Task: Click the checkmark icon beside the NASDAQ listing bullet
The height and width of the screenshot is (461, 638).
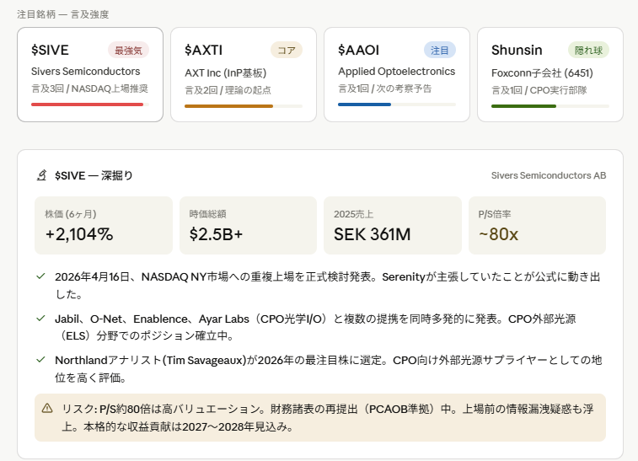Action: pos(40,276)
